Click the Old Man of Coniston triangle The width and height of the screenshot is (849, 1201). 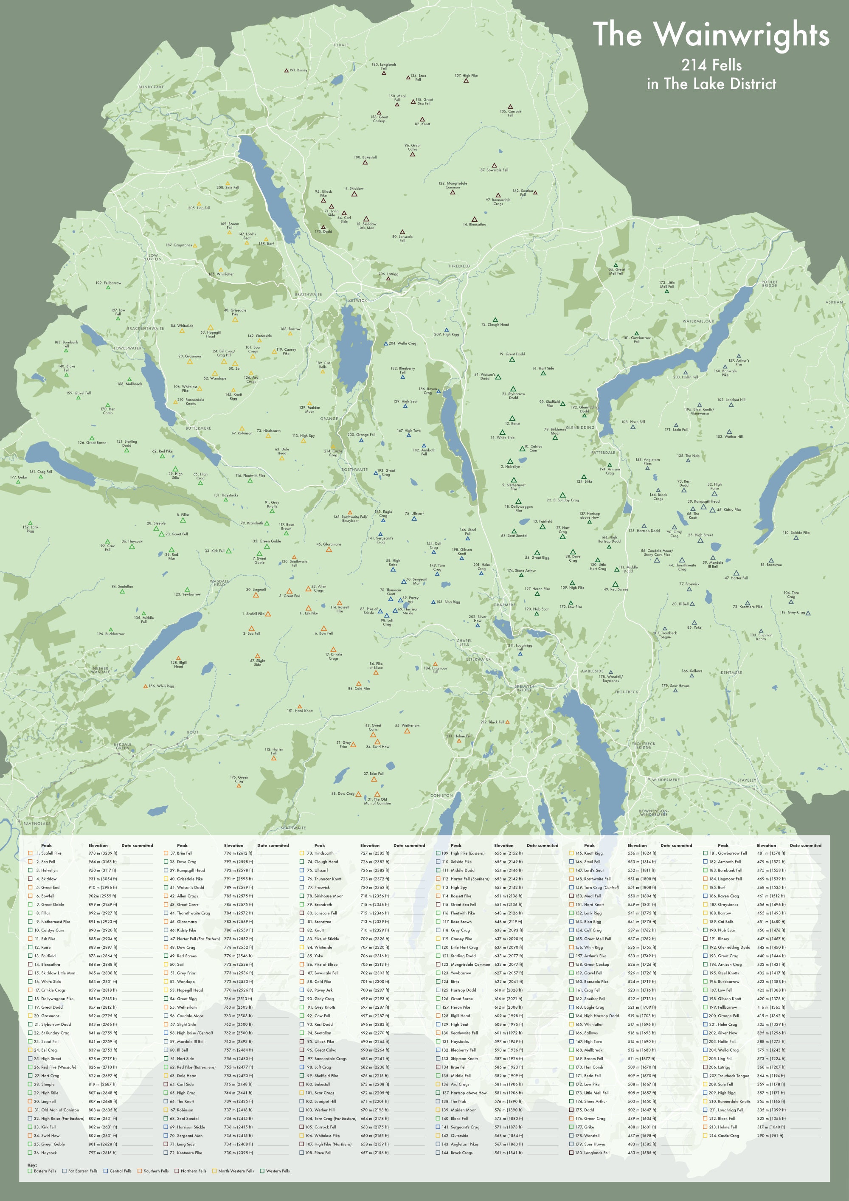pos(378,795)
